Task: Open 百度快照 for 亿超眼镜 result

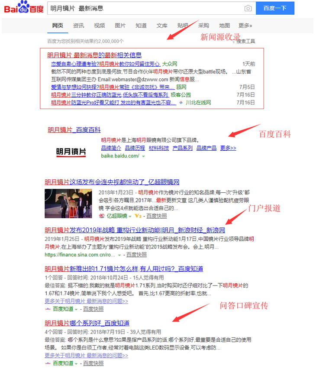Action: click(156, 216)
